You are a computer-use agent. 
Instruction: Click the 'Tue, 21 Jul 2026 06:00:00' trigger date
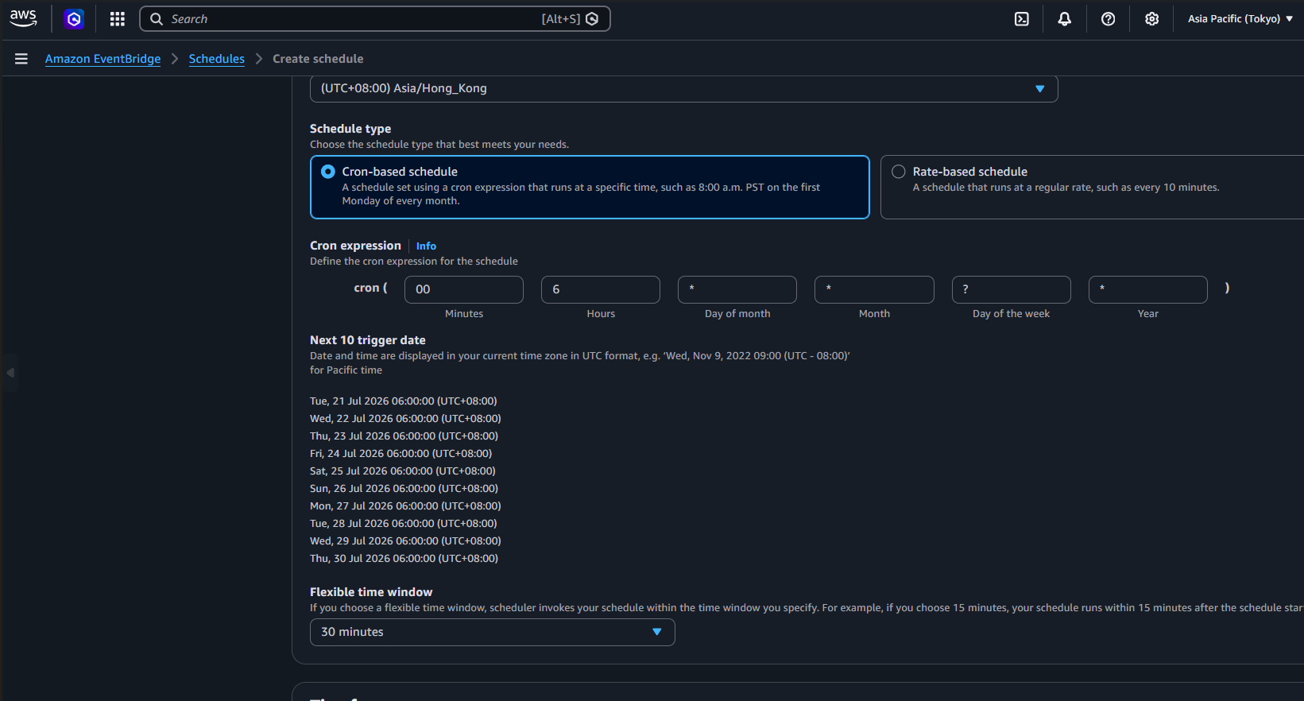tap(404, 401)
